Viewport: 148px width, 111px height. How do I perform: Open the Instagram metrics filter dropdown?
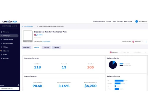pyautogui.click(x=115, y=52)
